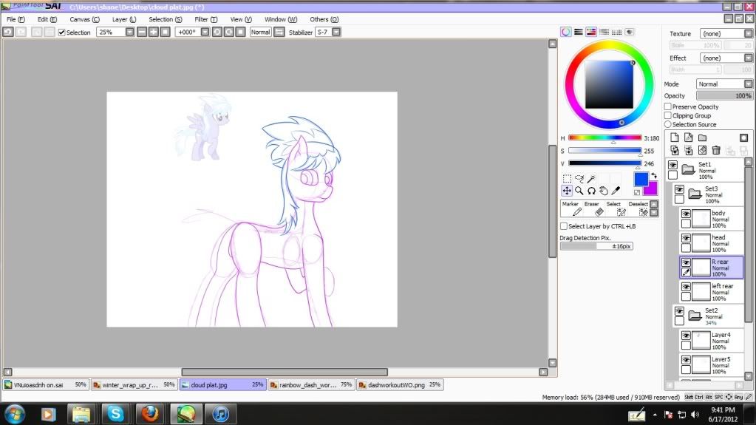Screen dimensions: 756x425
Task: Hide the body layer
Action: coord(686,214)
